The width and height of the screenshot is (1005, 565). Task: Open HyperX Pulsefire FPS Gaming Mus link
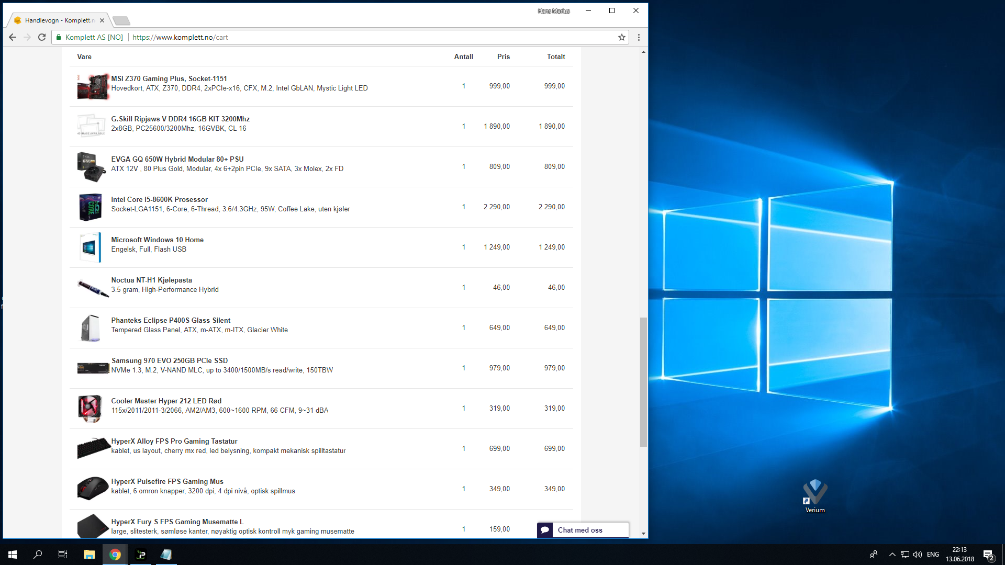pyautogui.click(x=167, y=481)
